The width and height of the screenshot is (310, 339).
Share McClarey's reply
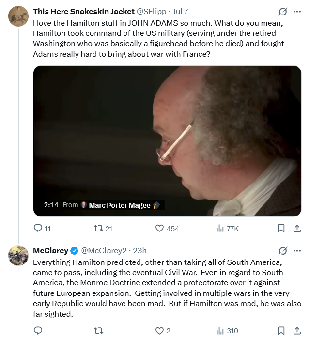click(297, 331)
